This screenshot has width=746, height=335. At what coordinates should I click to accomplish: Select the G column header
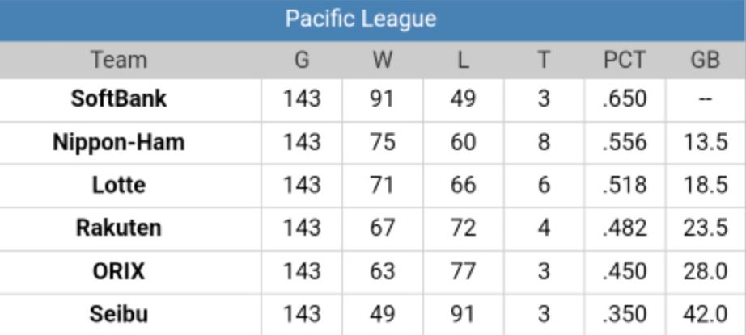tap(301, 60)
